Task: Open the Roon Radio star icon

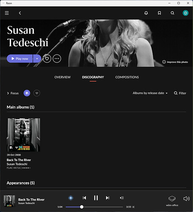Action: (71, 198)
